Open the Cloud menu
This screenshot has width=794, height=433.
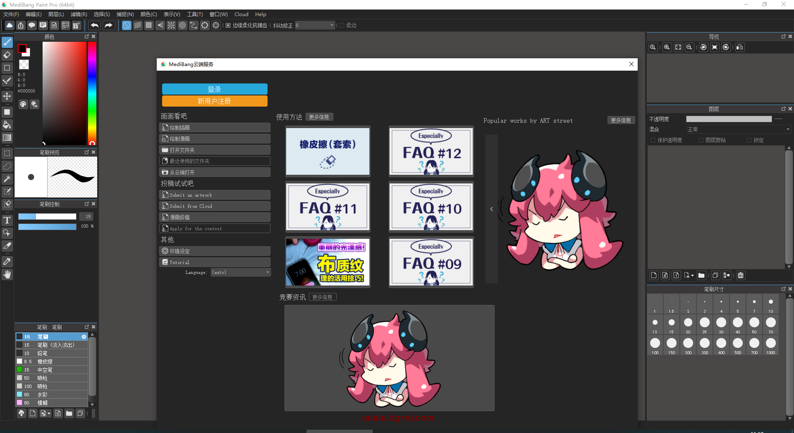pos(242,14)
